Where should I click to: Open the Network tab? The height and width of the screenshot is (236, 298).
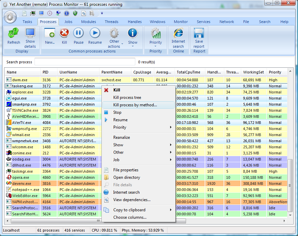tap(227, 22)
